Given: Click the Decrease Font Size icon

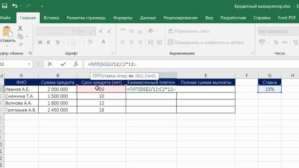Looking at the screenshot, I should [109, 31].
